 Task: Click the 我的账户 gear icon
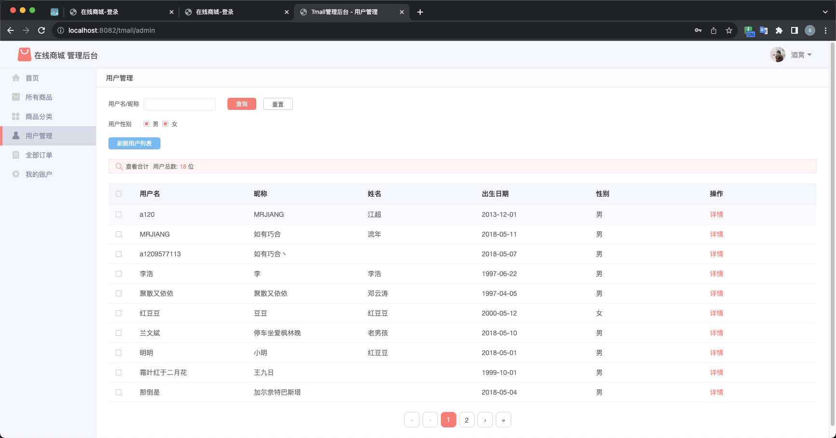tap(16, 174)
